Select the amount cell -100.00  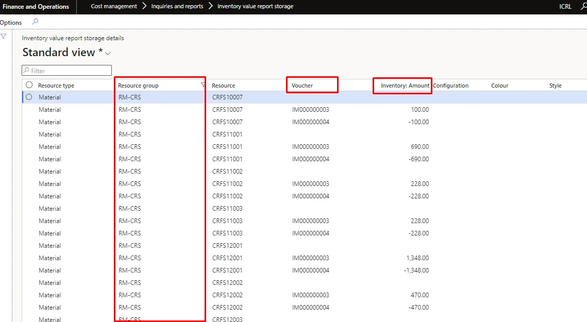point(418,122)
